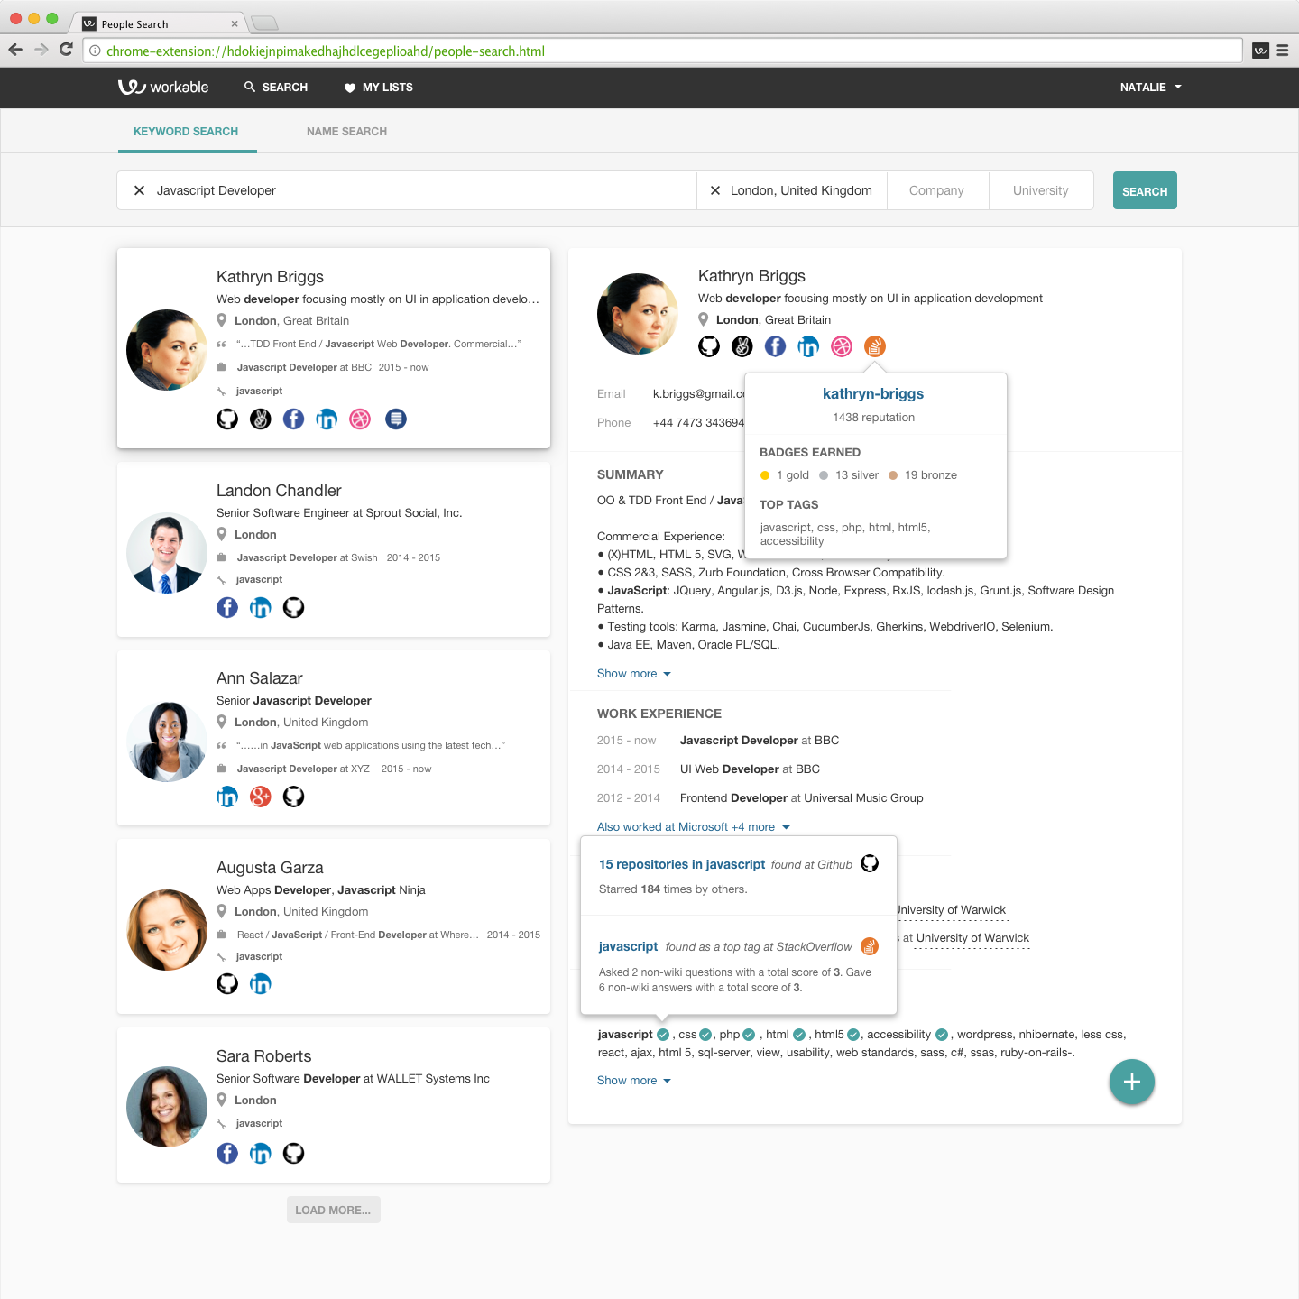The width and height of the screenshot is (1299, 1299).
Task: Open GitHub icon on Sara Roberts' card
Action: (294, 1154)
